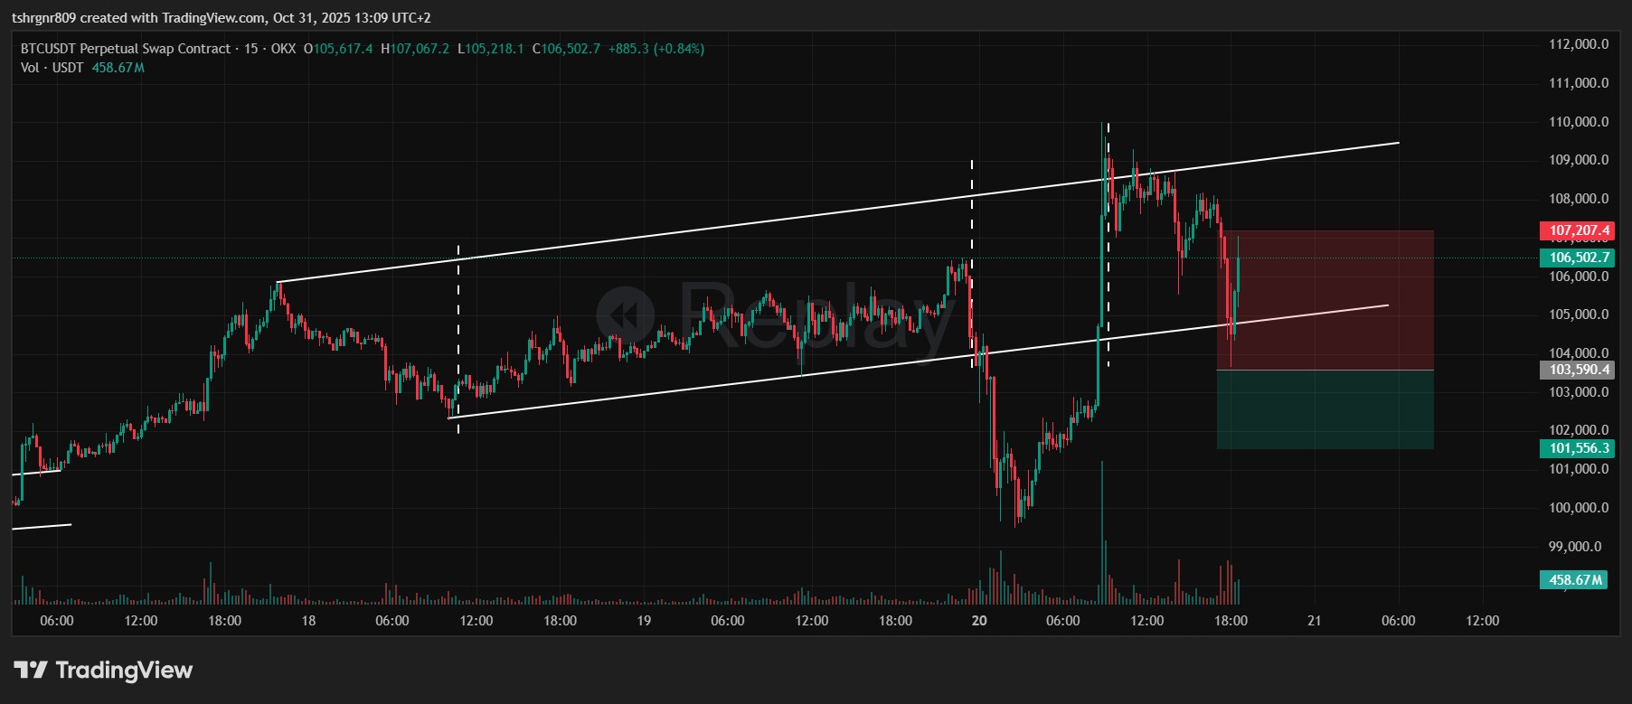Click the tallest volume bar in the chart
This screenshot has height=704, width=1632.
click(1102, 532)
